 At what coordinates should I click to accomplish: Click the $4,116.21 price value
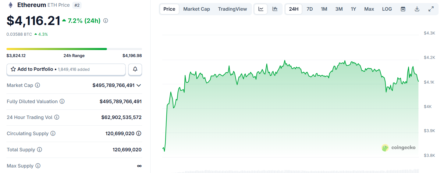pyautogui.click(x=34, y=20)
